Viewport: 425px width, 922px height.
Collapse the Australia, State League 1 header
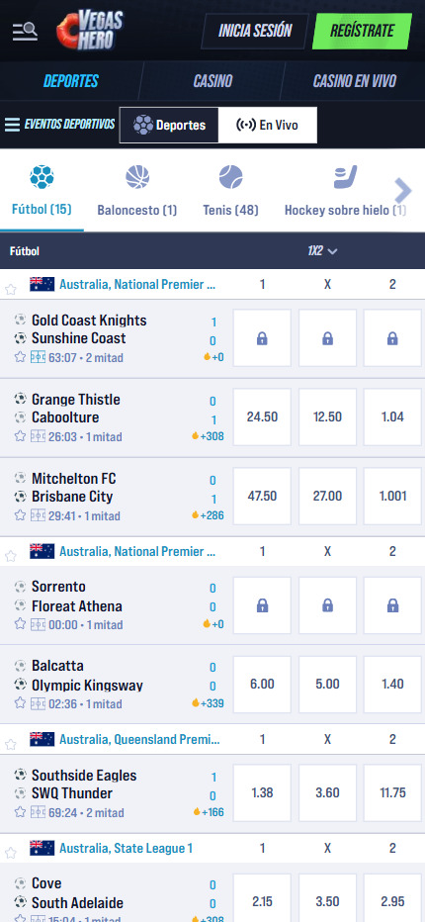212,848
